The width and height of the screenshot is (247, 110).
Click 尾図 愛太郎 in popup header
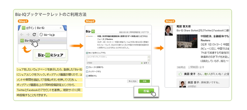[124, 32]
